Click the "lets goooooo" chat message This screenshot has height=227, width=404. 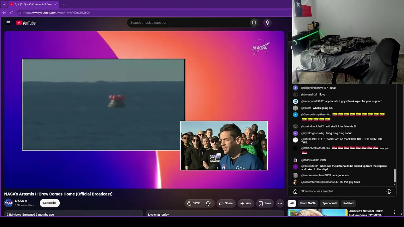click(341, 175)
